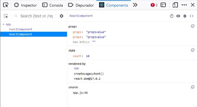Viewport: 197px width, 107px height.
Task: View source with the angle brackets icon
Action: pos(191,16)
